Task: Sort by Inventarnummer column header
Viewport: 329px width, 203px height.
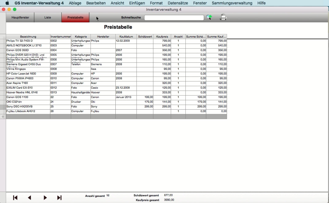Action: click(61, 36)
